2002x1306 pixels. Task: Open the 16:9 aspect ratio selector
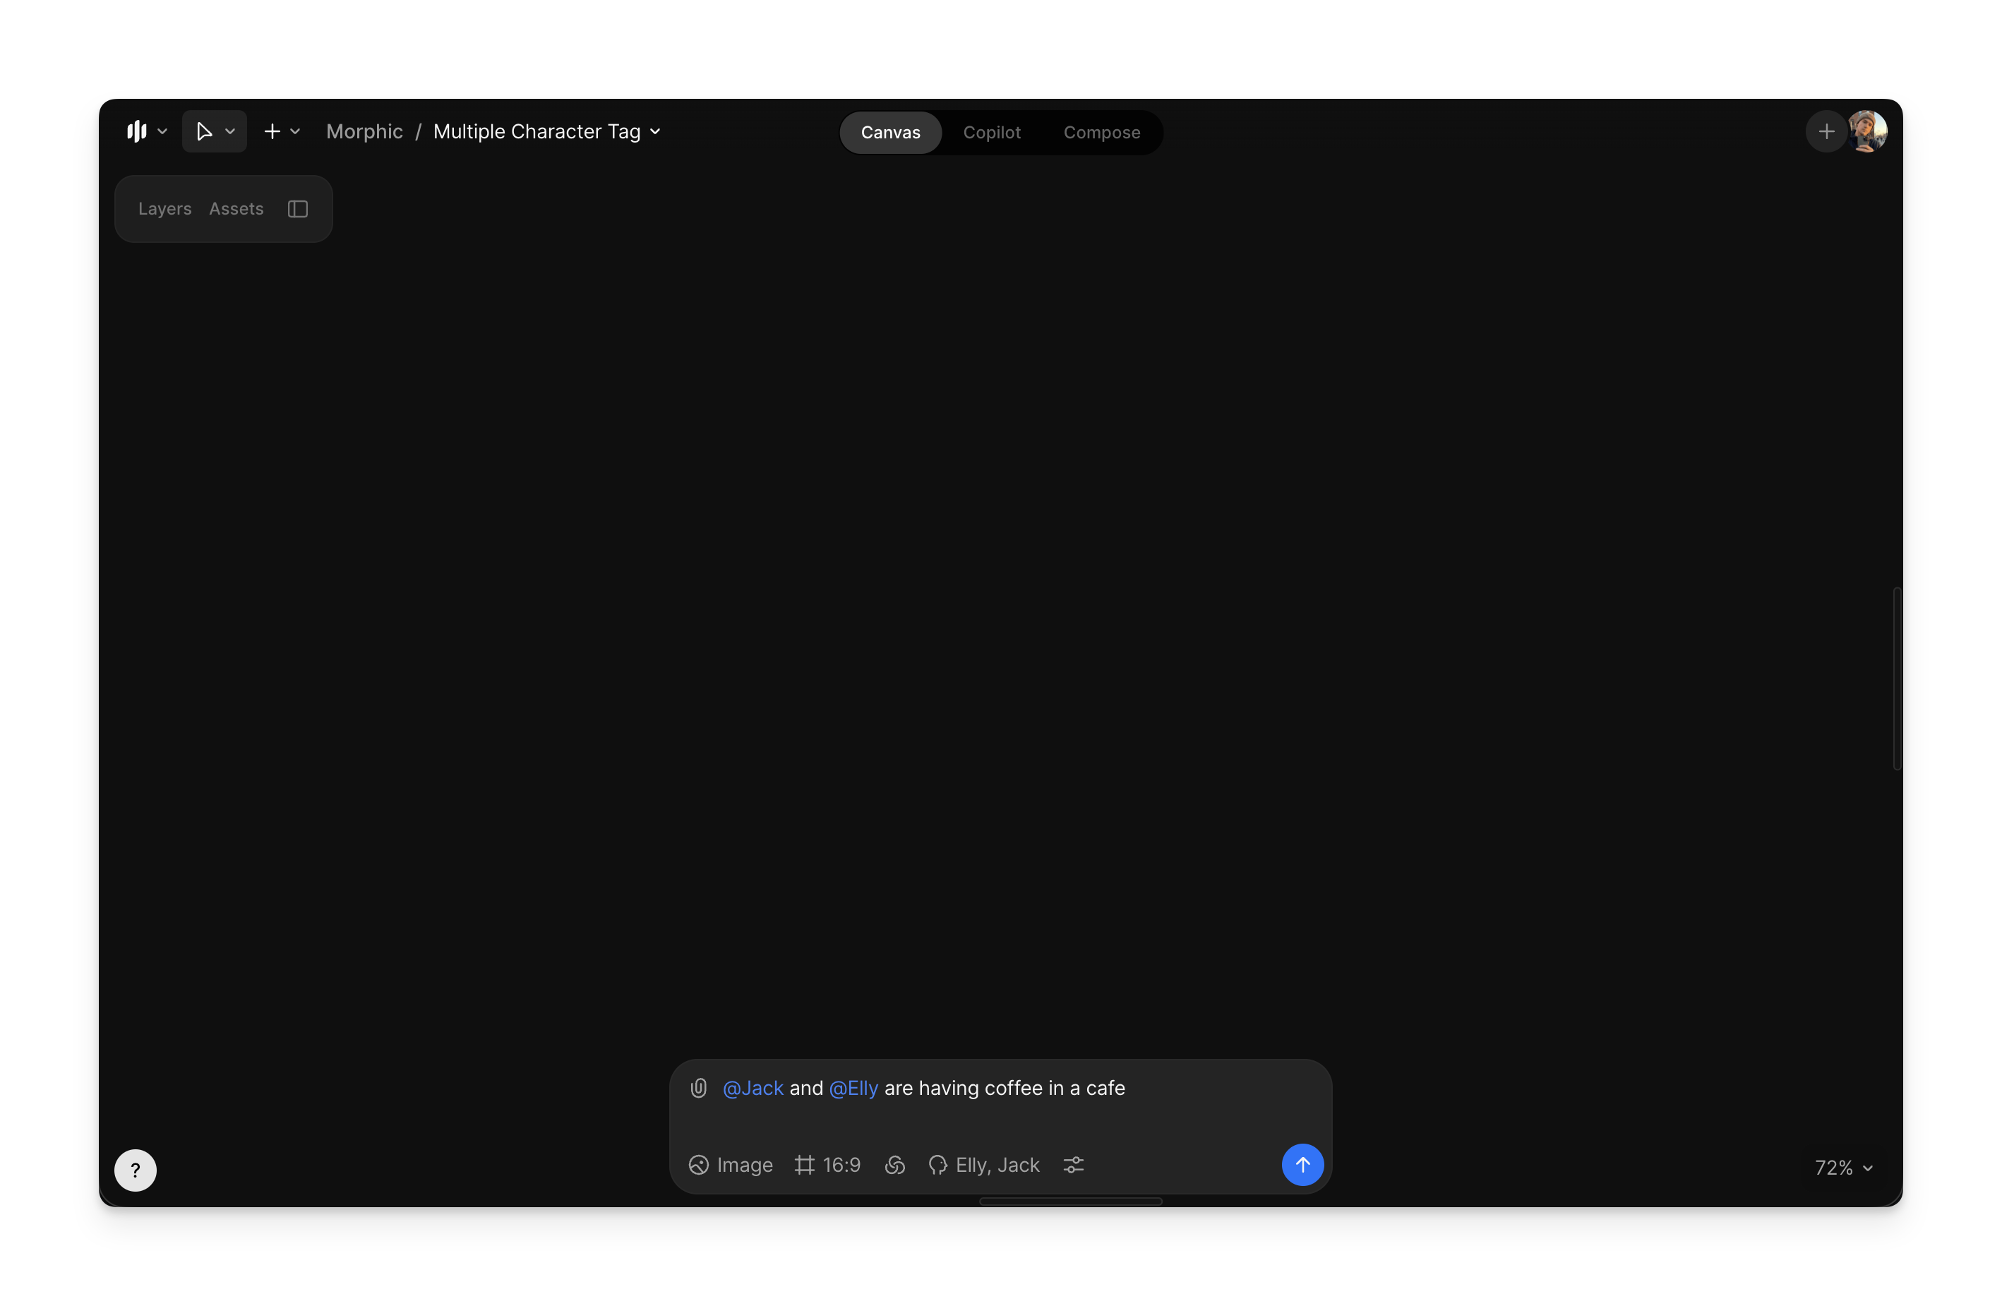828,1165
